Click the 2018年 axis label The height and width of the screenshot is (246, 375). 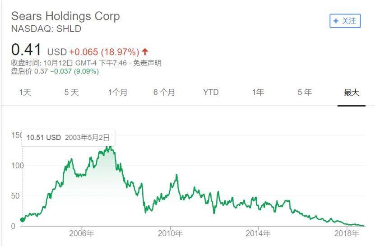point(347,233)
